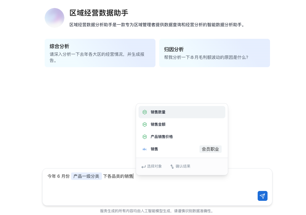
Task: Click the up-down arrows icon next to 确认结果
Action: point(172,167)
